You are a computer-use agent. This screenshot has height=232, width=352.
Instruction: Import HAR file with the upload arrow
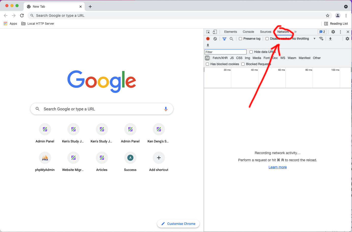330,39
